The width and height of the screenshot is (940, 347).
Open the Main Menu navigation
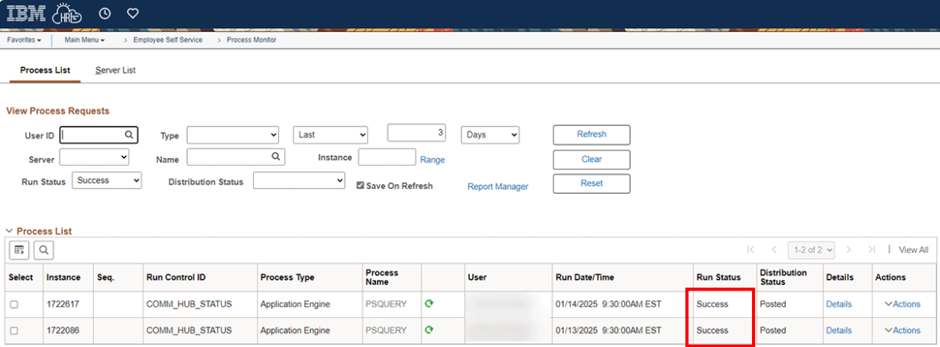(x=84, y=40)
